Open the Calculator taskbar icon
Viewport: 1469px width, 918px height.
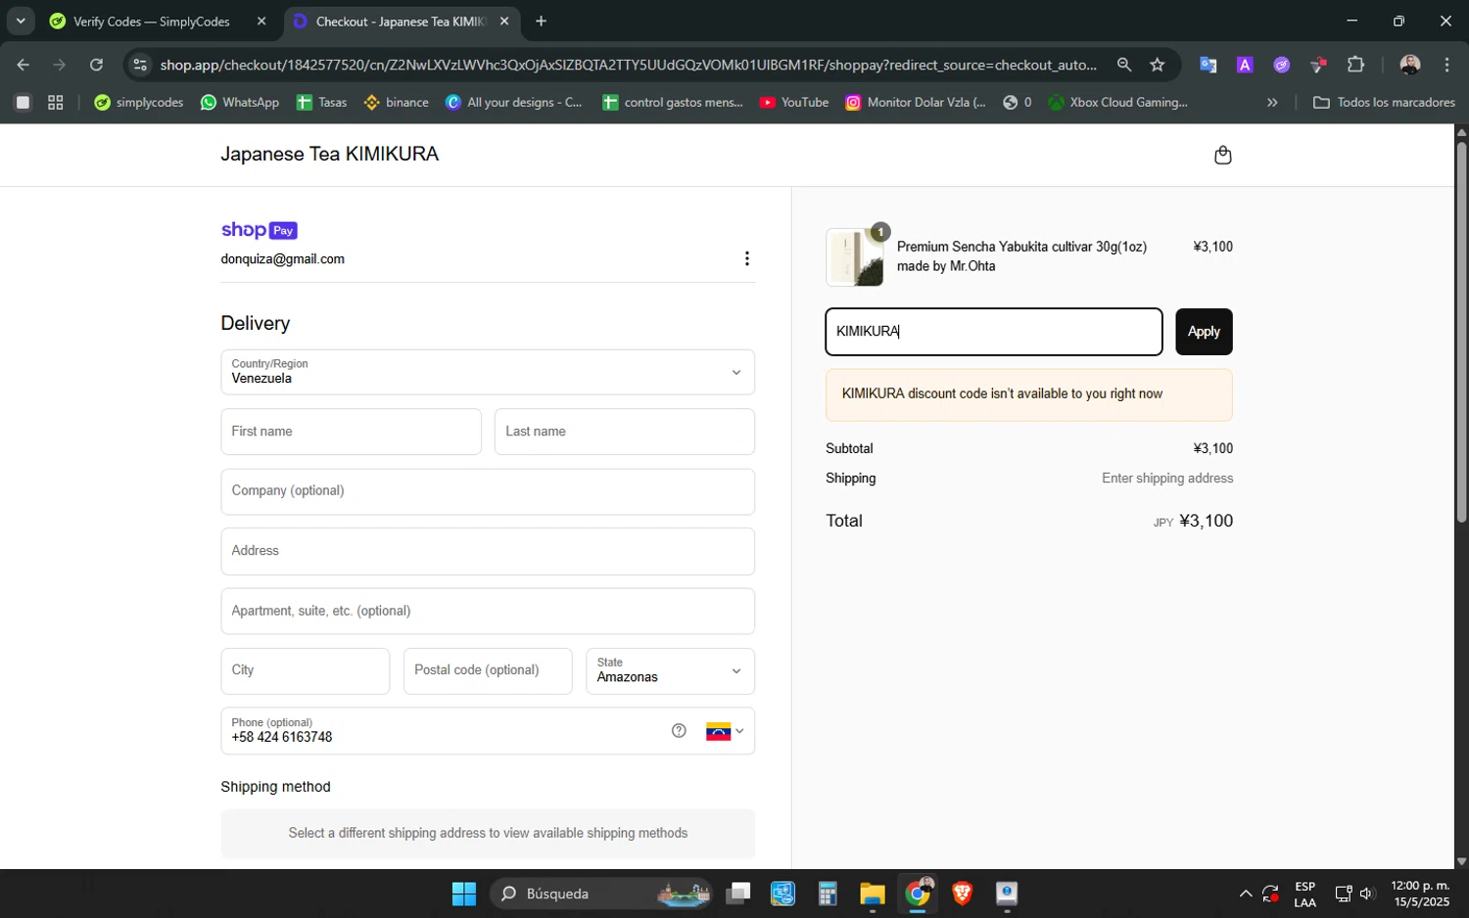828,894
